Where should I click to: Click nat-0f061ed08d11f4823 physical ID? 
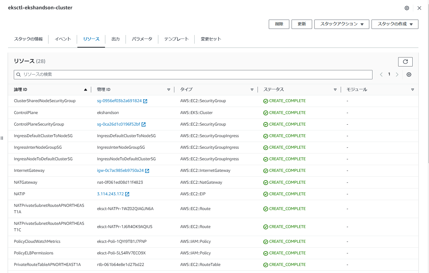coord(120,182)
